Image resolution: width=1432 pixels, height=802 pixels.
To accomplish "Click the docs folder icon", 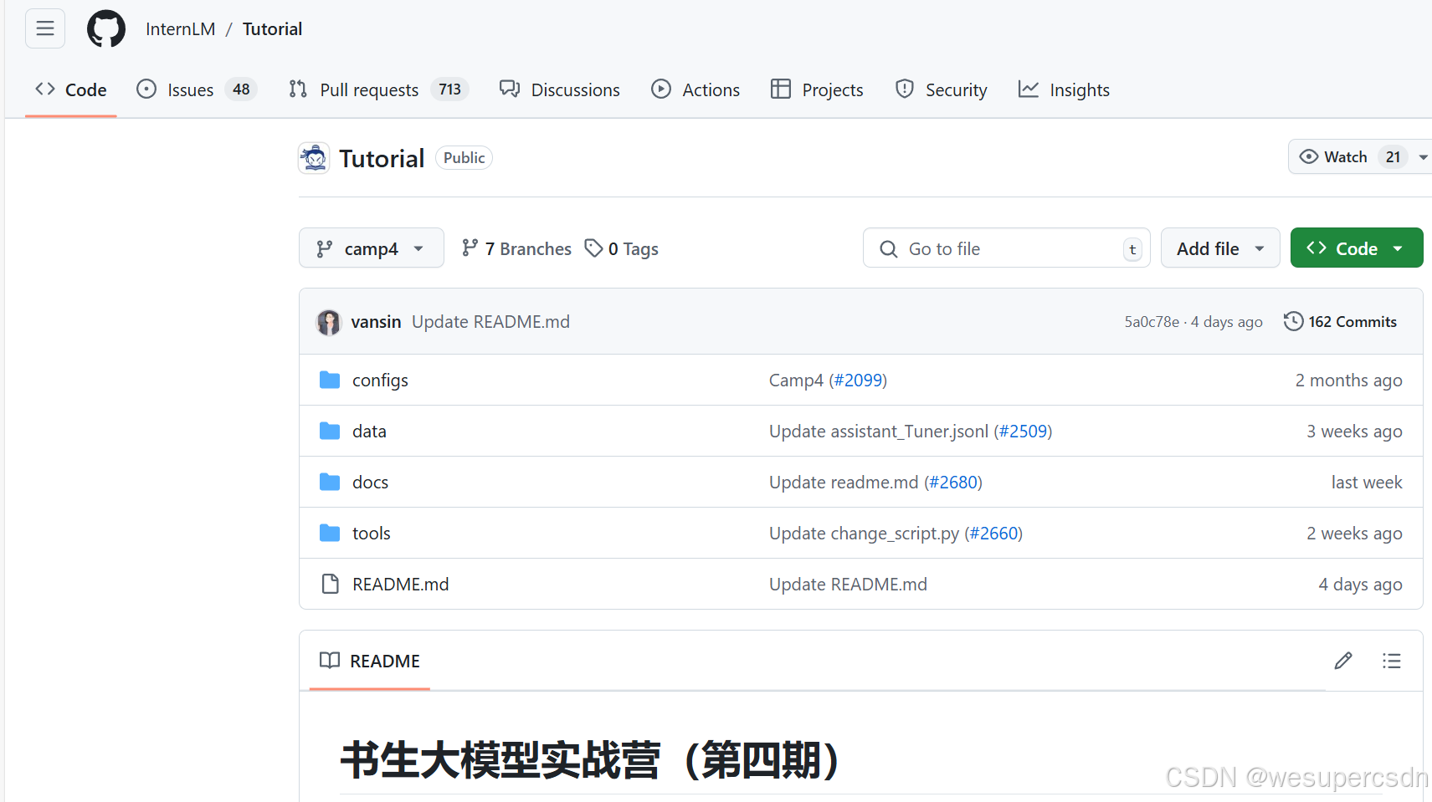I will pos(330,483).
